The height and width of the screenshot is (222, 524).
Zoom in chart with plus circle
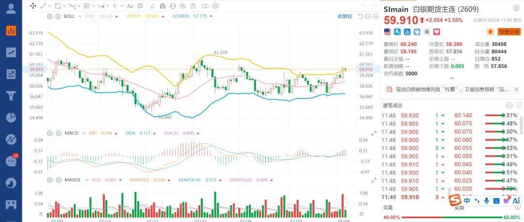point(375,16)
